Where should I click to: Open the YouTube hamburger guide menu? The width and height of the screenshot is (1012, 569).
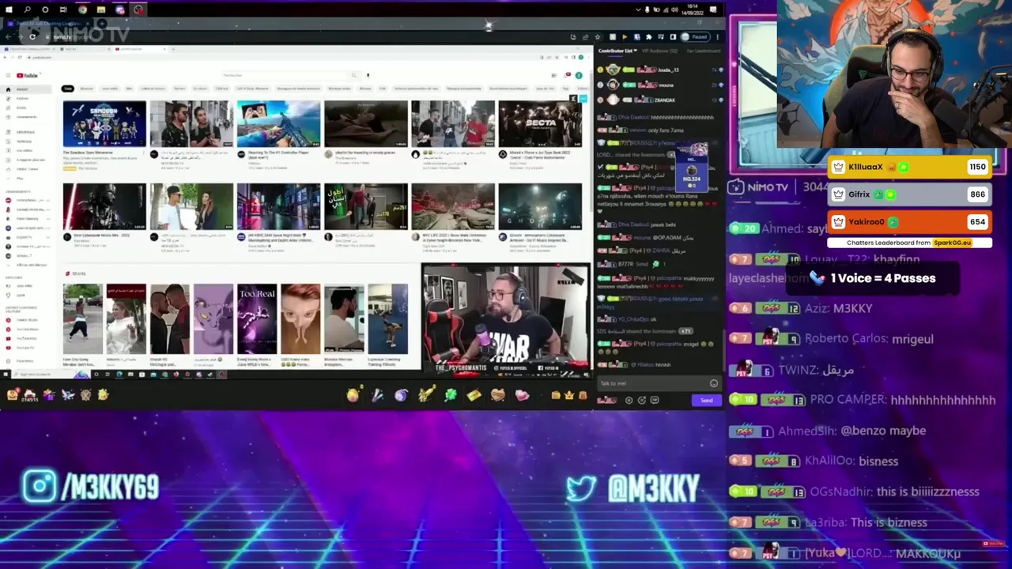[8, 76]
